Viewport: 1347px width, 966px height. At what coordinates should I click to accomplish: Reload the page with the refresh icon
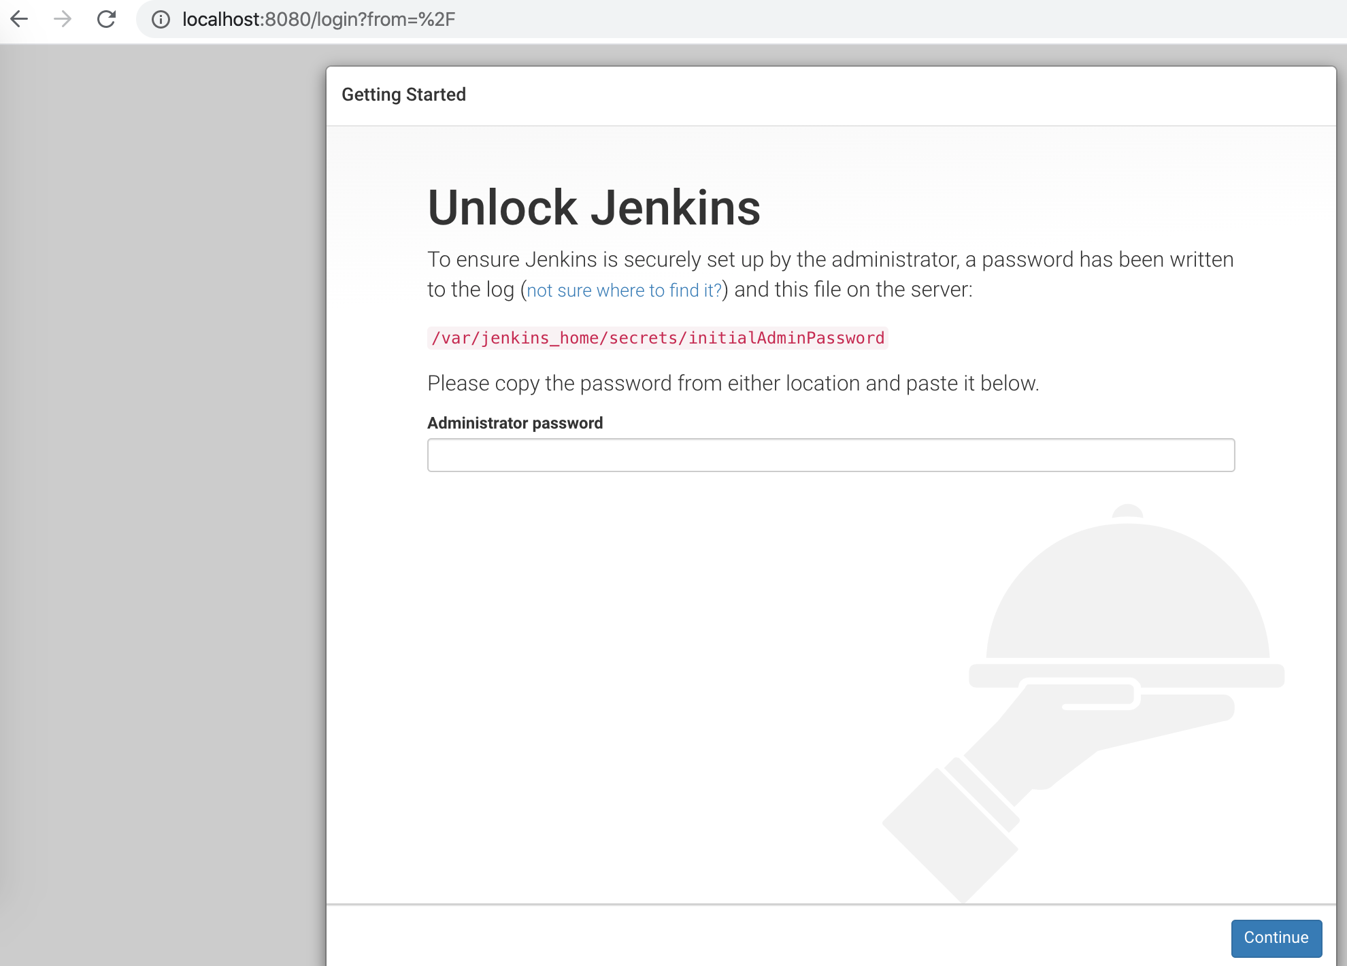pos(106,19)
